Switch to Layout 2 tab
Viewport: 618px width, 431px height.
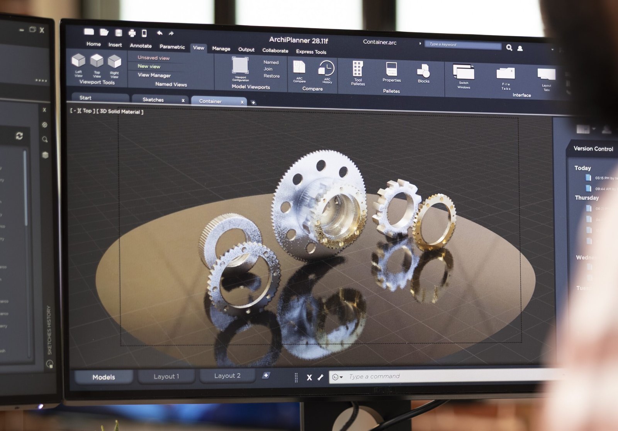[x=227, y=376]
